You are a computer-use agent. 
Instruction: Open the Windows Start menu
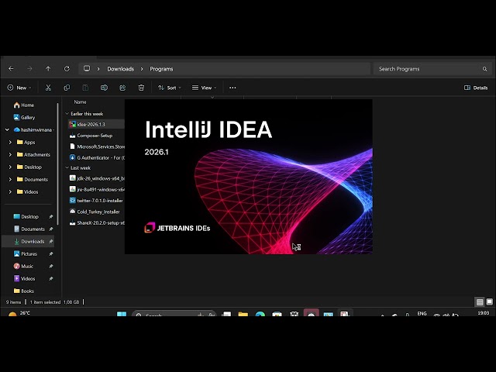click(122, 314)
